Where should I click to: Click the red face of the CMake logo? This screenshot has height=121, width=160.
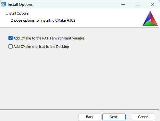click(154, 18)
